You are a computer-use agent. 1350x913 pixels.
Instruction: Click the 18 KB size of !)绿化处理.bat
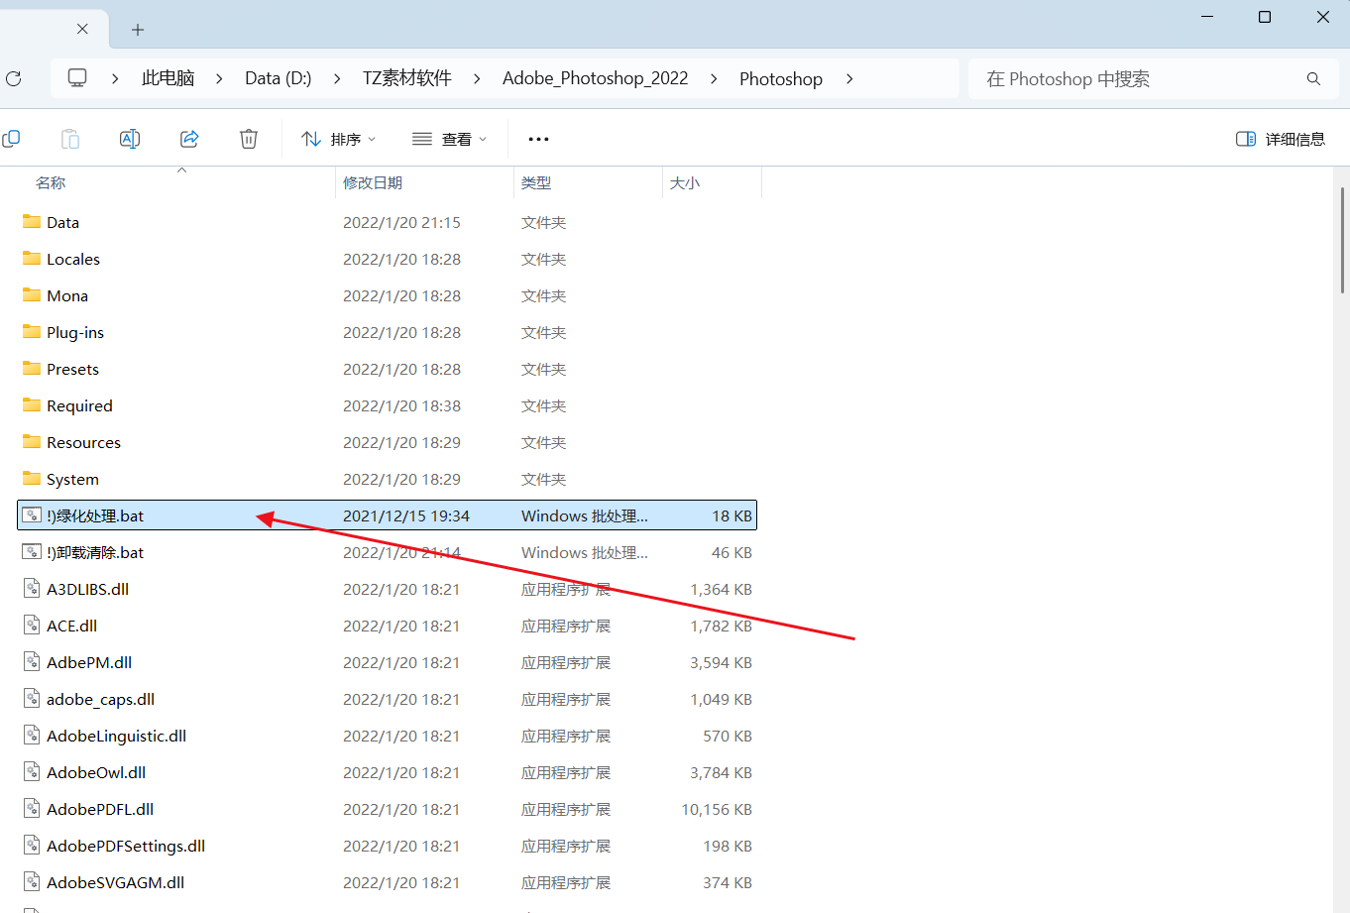pos(732,515)
